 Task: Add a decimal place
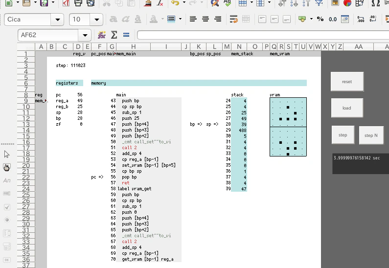[361, 19]
